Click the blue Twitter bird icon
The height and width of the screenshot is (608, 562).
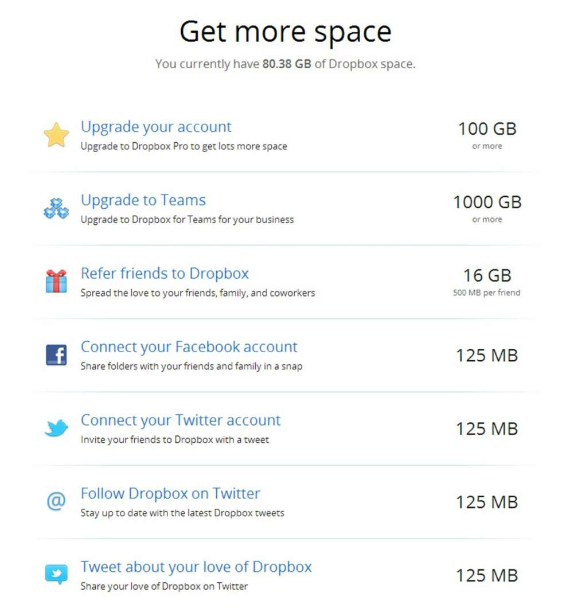tap(56, 428)
